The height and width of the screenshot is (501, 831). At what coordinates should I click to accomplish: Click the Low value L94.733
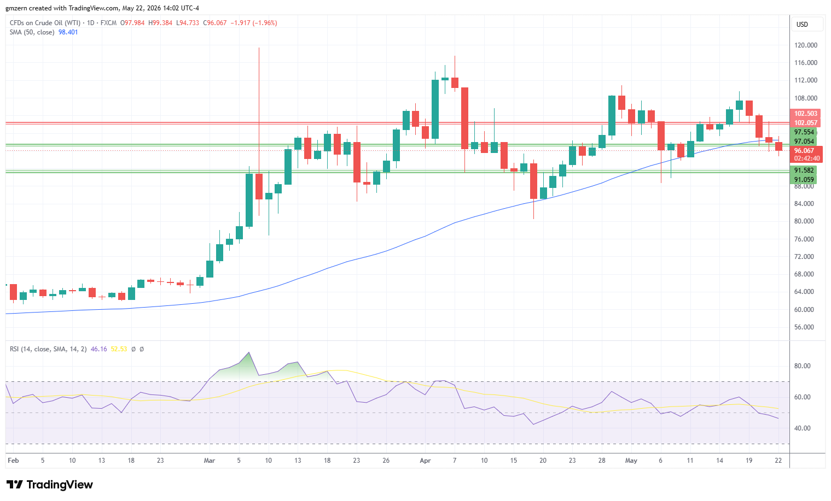(188, 23)
